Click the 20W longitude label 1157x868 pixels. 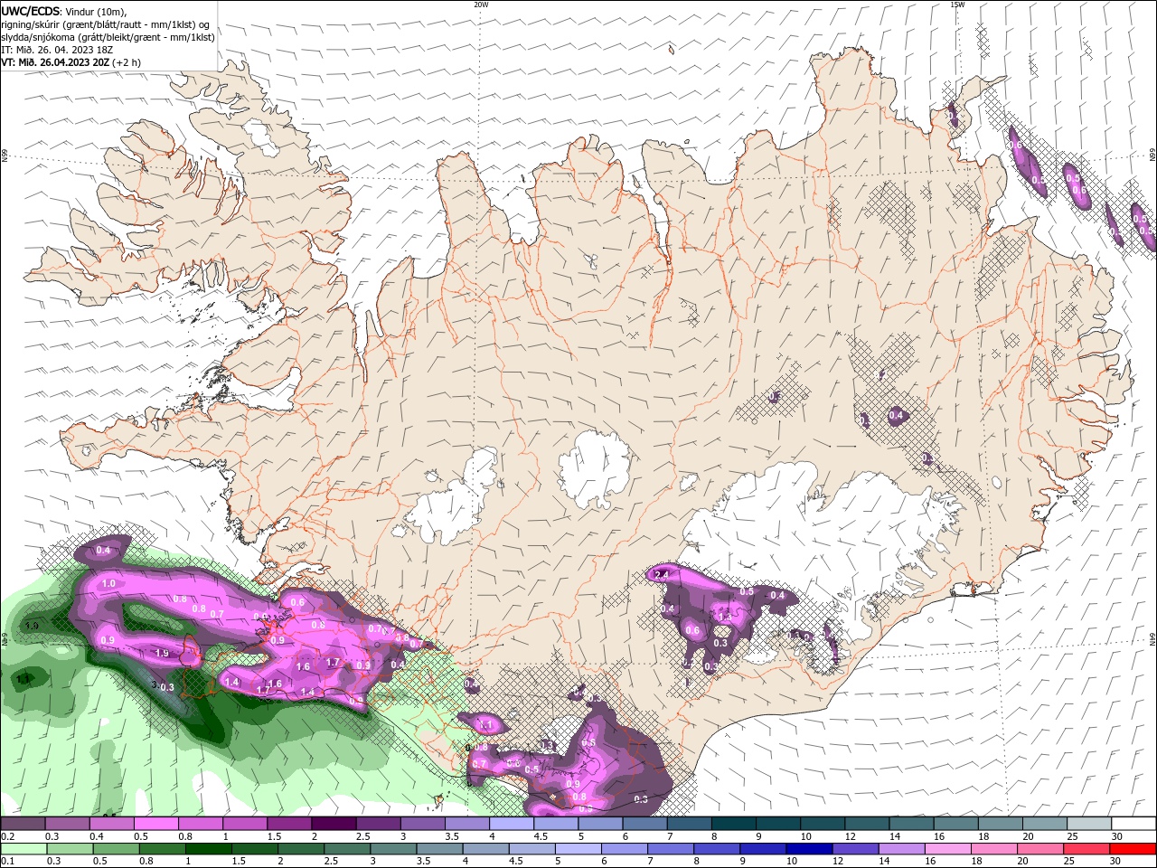pyautogui.click(x=481, y=5)
